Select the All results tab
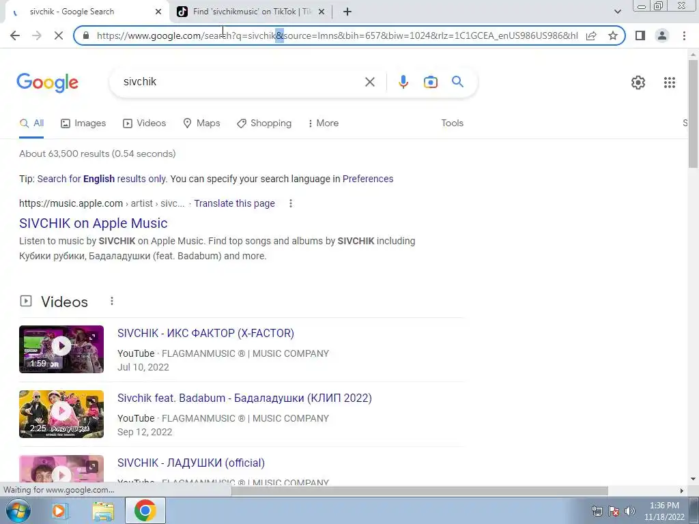 pyautogui.click(x=31, y=123)
